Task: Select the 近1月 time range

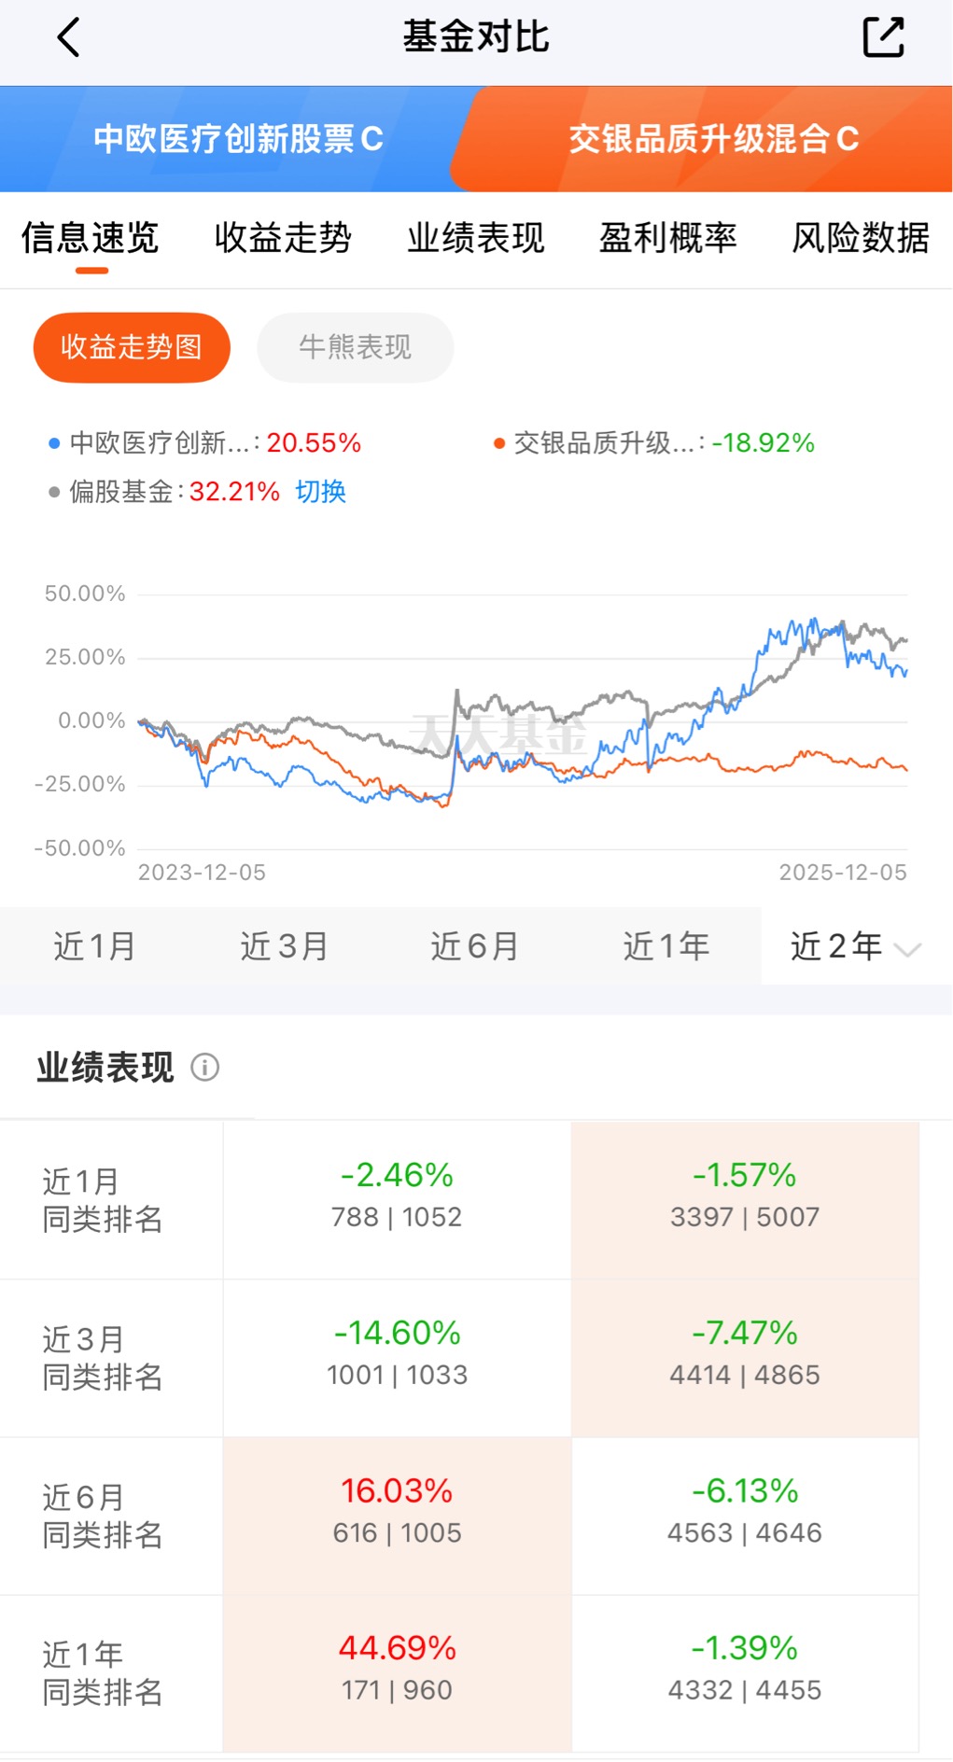Action: click(x=94, y=946)
